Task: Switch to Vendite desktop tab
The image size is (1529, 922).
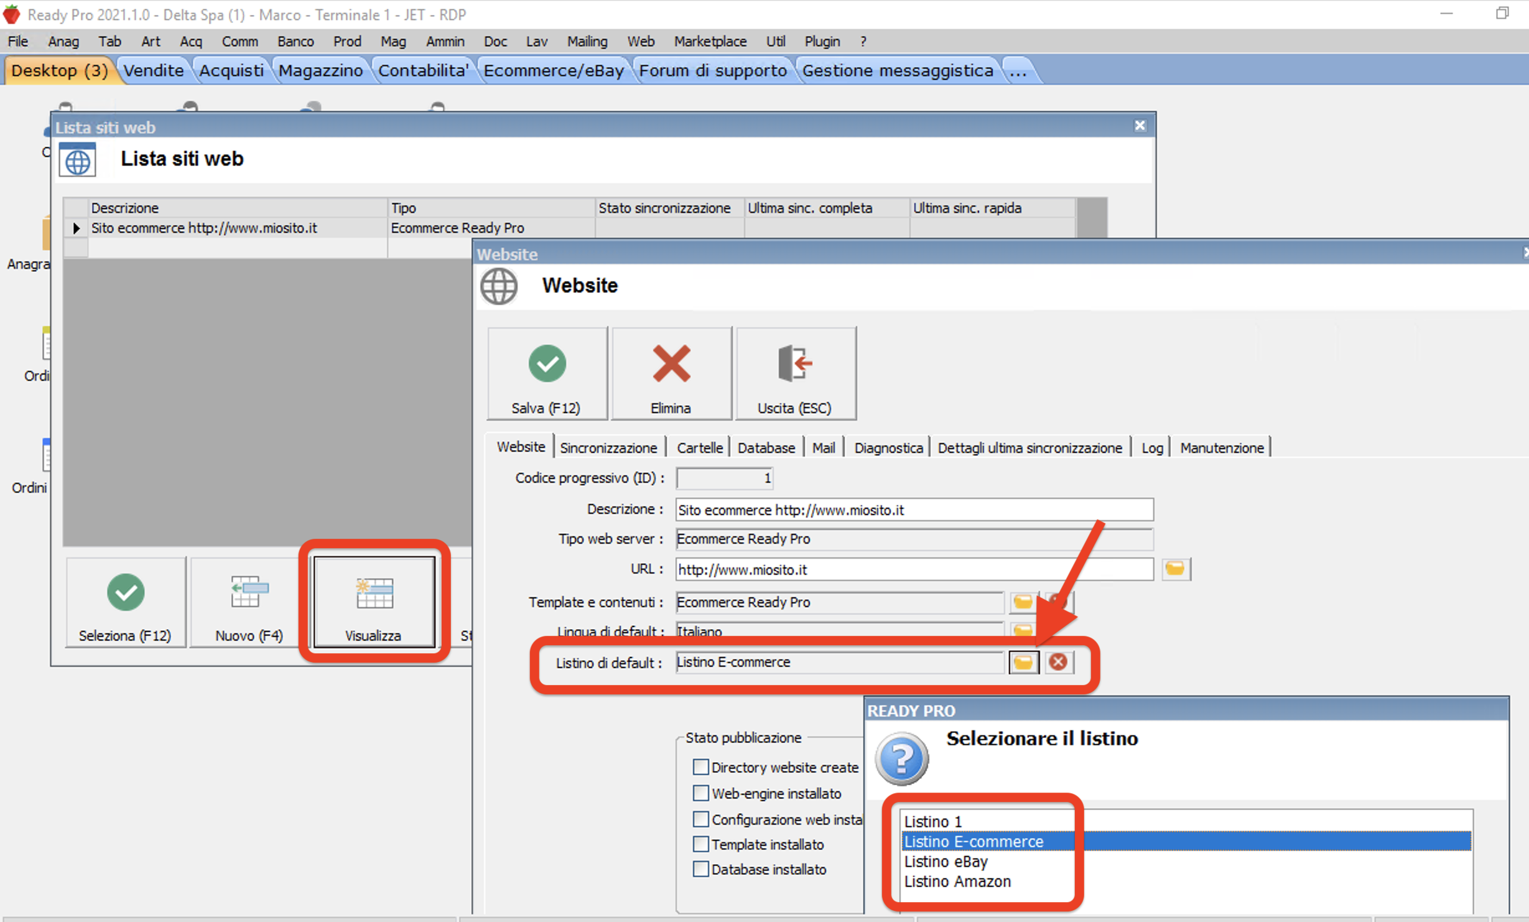Action: (154, 70)
